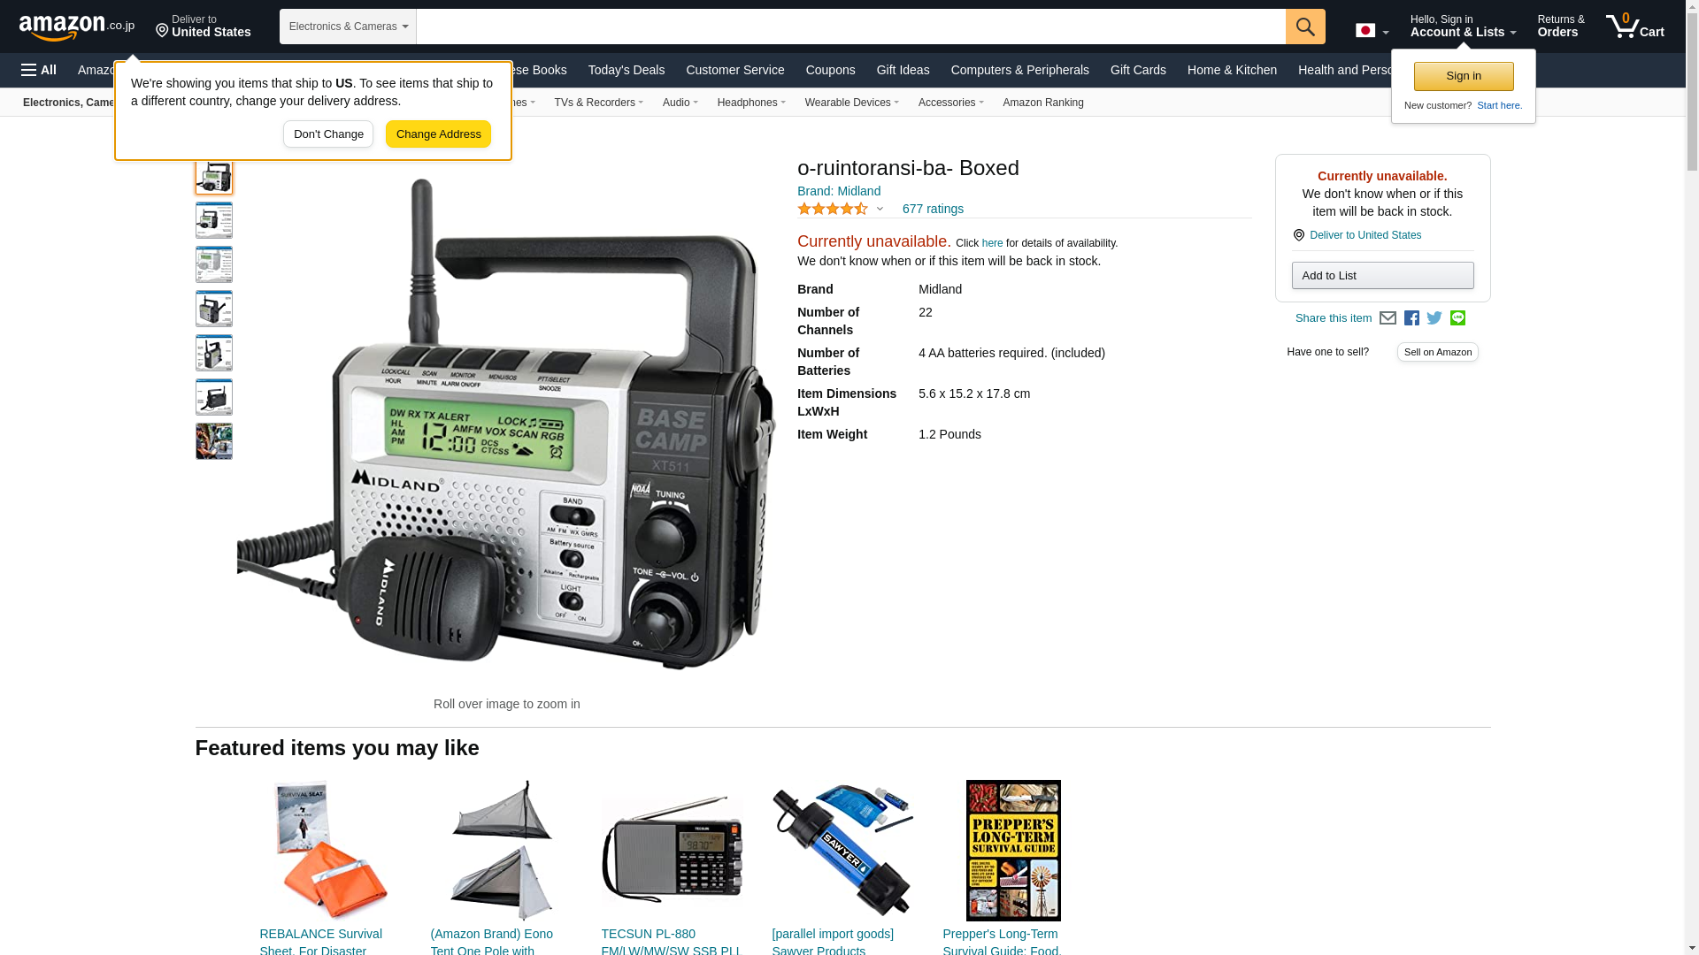
Task: Select the last product thumbnail image
Action: (214, 441)
